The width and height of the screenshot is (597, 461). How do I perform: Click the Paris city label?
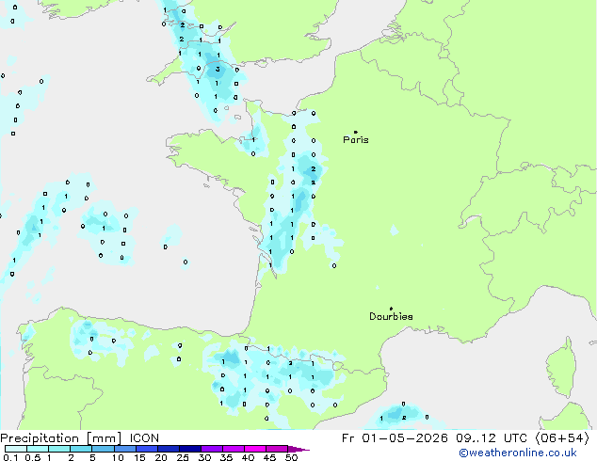coord(356,140)
